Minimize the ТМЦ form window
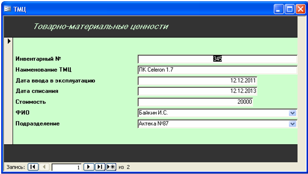308x174 pixels. (x=279, y=9)
